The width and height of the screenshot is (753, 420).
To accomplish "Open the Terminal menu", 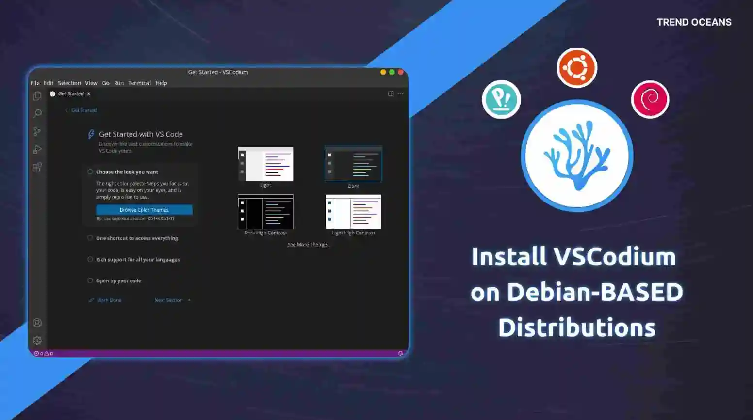I will [x=139, y=83].
